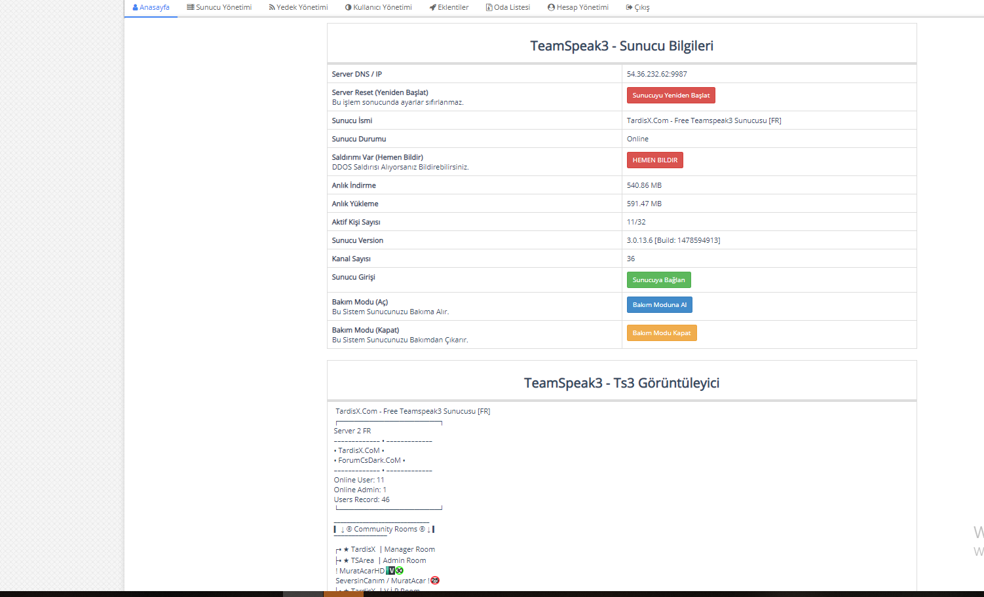984x597 pixels.
Task: Open the Oda Listesi page
Action: tap(508, 8)
